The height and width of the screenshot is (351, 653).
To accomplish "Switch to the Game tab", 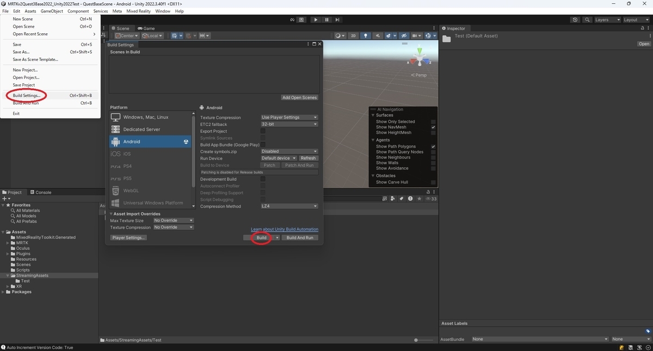I will pos(146,28).
